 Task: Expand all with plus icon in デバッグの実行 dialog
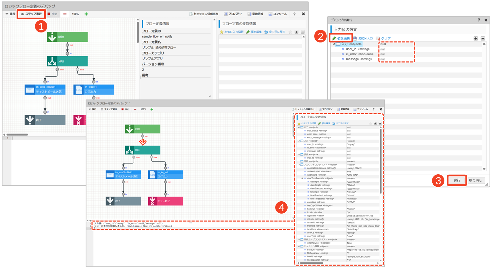pyautogui.click(x=475, y=38)
